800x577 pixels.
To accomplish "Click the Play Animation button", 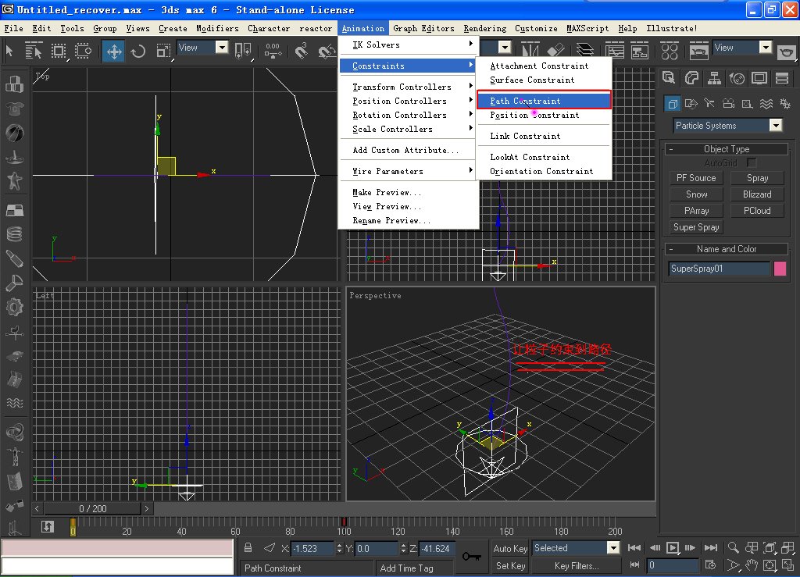I will point(673,548).
